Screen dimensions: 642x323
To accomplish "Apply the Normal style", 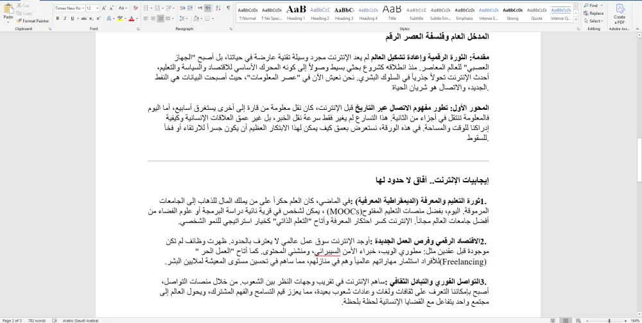I will pos(248,13).
